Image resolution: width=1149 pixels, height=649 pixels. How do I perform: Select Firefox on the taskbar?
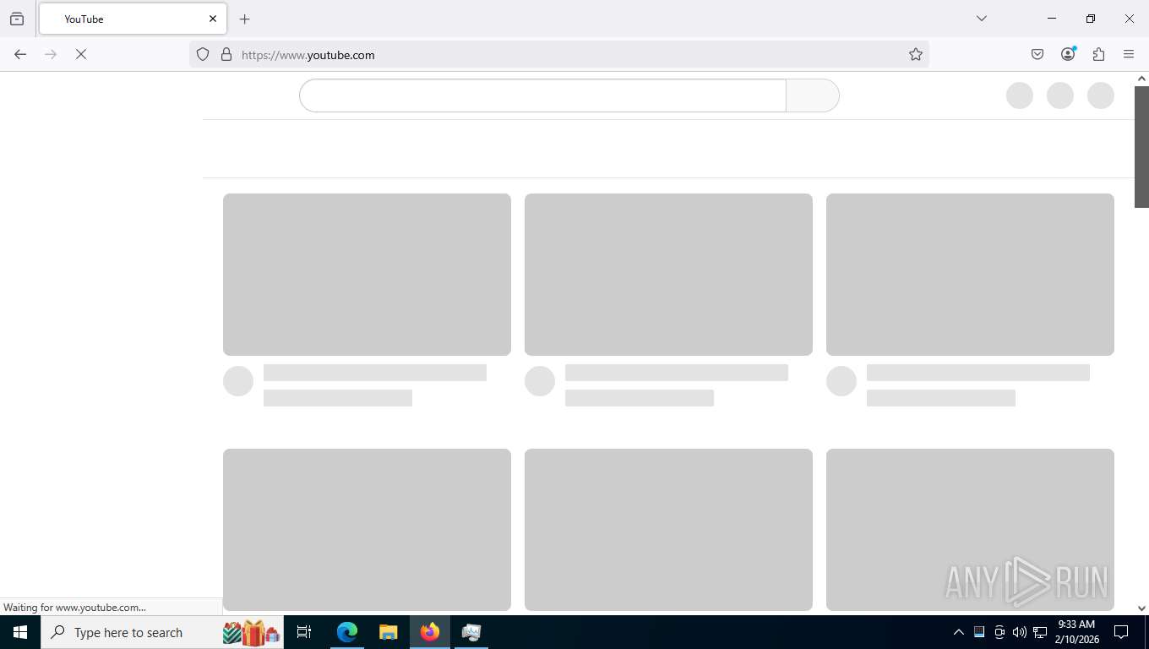point(430,632)
